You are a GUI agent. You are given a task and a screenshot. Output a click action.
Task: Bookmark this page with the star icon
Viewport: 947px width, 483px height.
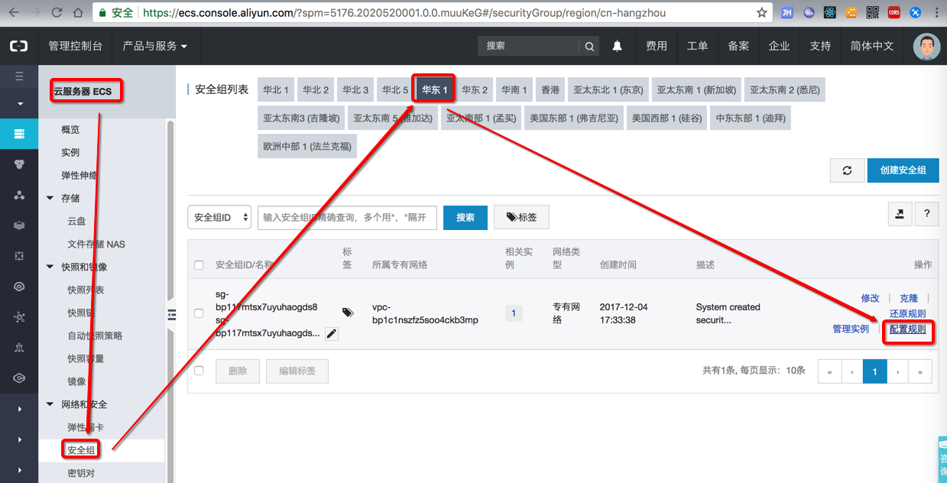[761, 12]
